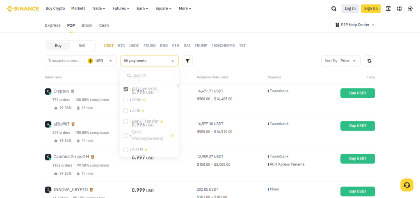Image resolution: width=420 pixels, height=198 pixels.
Task: Click the Log In button
Action: pos(350,9)
